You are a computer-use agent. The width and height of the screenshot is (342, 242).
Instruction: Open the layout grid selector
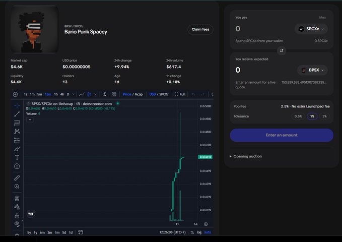tap(114, 94)
